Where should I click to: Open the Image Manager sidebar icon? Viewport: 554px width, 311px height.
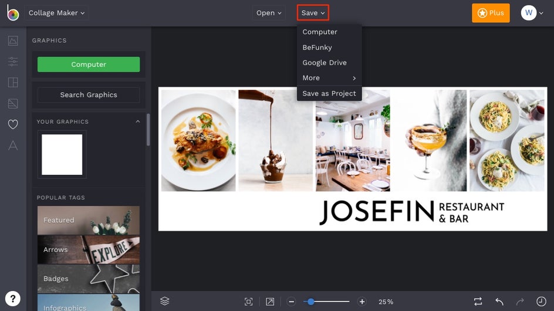pyautogui.click(x=13, y=40)
